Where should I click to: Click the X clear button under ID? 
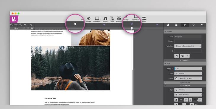tap(187, 56)
